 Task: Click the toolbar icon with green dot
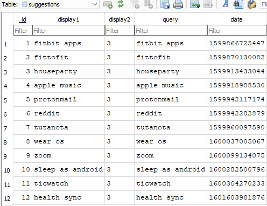pos(108,4)
